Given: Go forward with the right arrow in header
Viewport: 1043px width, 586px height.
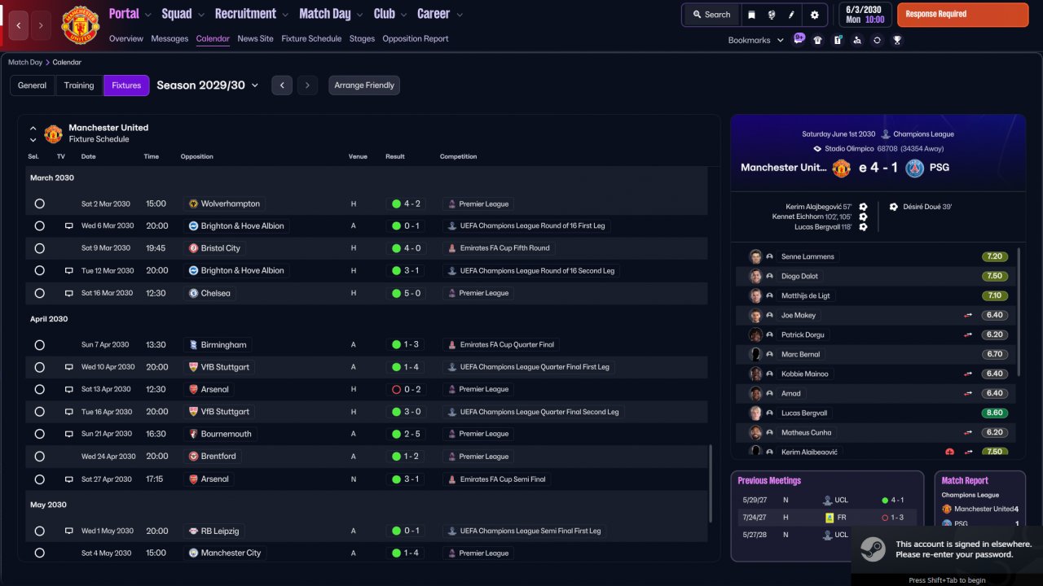Looking at the screenshot, I should 41,25.
